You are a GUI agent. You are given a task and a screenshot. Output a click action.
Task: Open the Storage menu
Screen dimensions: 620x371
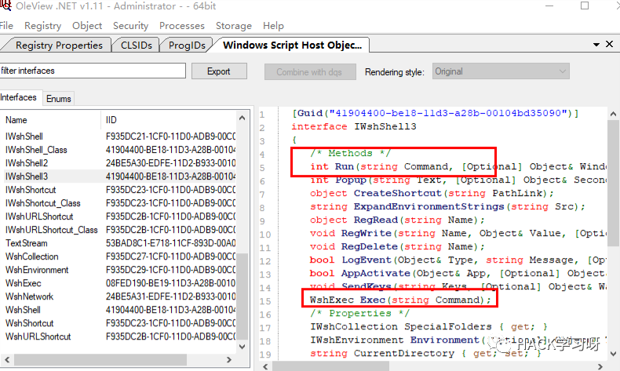(x=234, y=26)
